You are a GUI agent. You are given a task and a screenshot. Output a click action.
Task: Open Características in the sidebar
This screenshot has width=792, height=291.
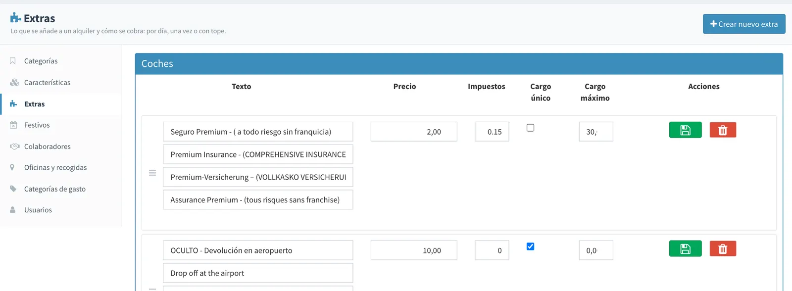tap(61, 82)
